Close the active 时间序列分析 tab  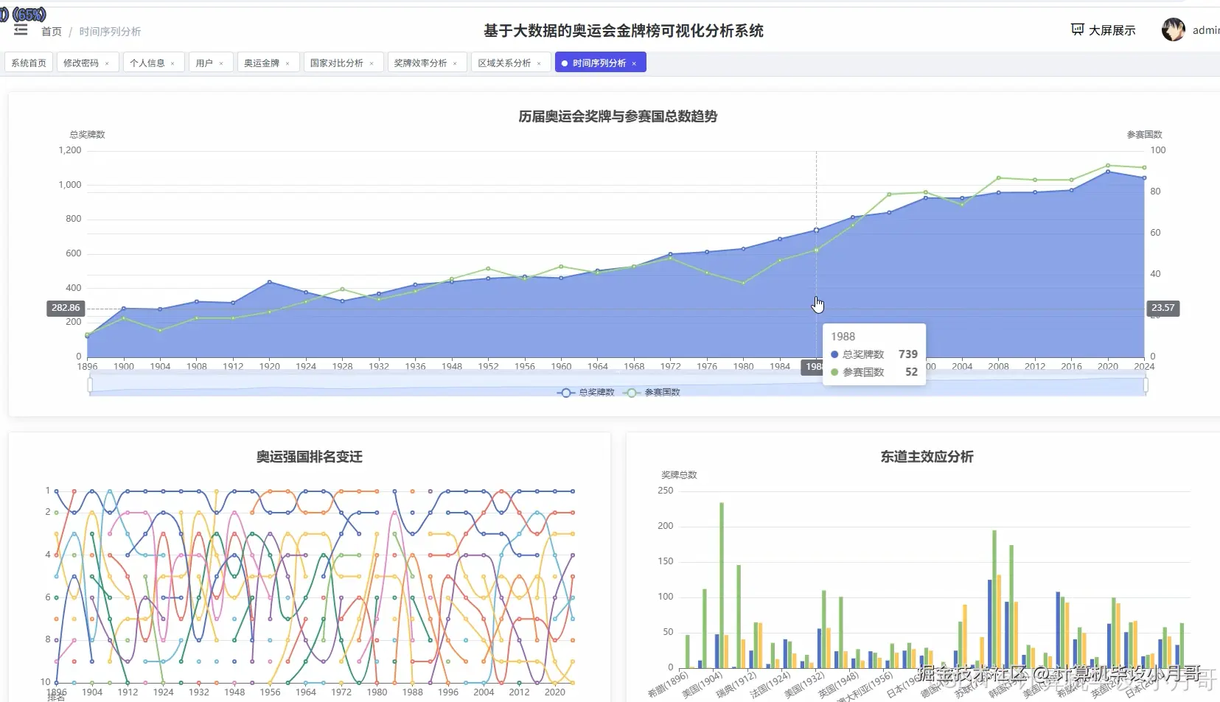pos(634,63)
